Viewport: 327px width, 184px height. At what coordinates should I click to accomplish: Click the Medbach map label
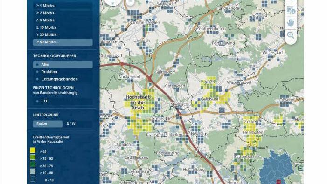(179, 104)
